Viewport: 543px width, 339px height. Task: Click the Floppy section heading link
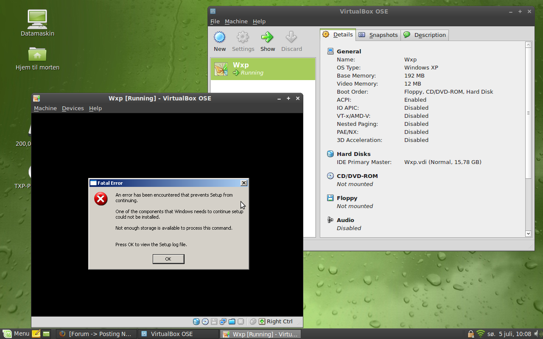pyautogui.click(x=347, y=198)
